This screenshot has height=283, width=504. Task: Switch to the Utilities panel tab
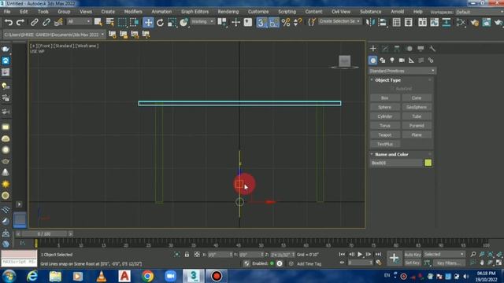point(432,49)
